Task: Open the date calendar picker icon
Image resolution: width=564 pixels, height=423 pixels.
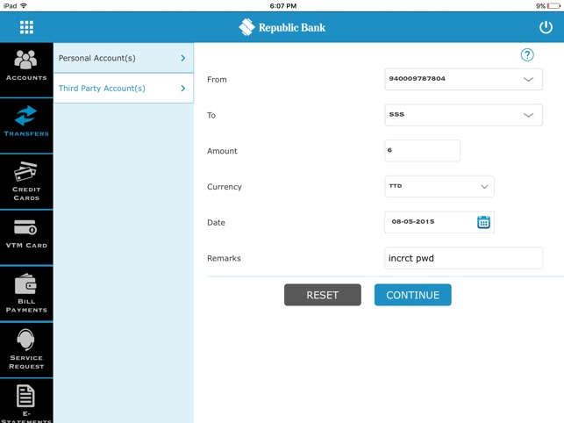Action: (x=483, y=222)
